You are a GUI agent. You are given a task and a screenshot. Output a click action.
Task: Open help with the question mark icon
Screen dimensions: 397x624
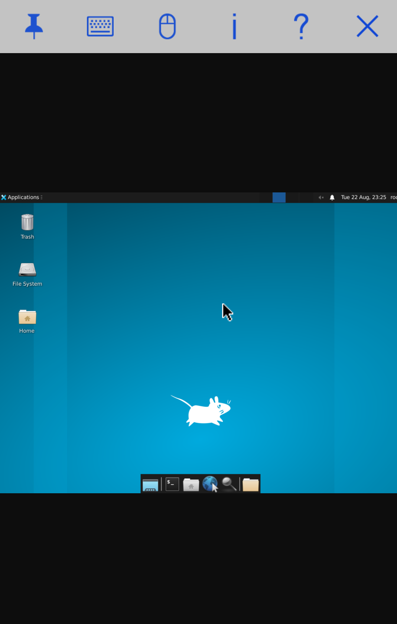pos(301,26)
